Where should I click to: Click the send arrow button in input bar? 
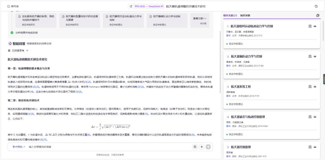(x=208, y=147)
